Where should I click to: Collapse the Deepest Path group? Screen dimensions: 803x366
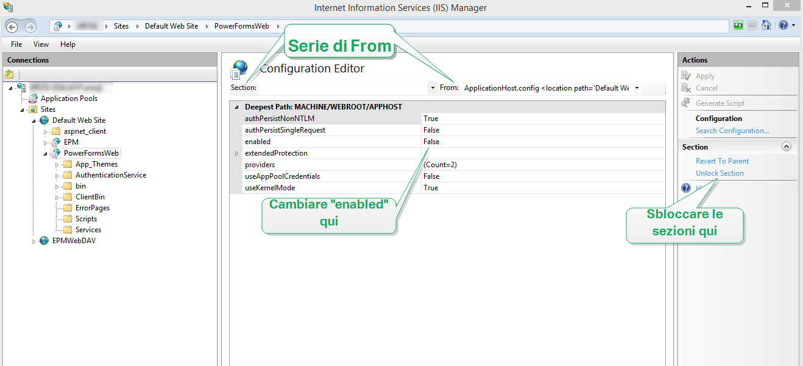click(x=236, y=107)
